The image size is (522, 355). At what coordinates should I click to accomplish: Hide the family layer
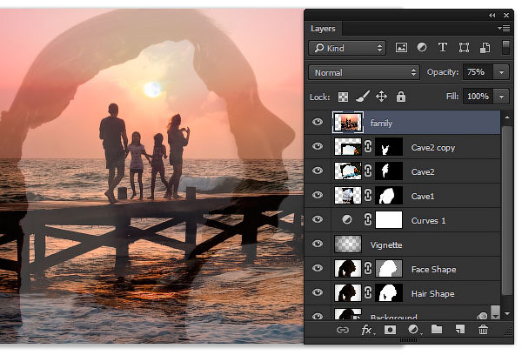318,122
